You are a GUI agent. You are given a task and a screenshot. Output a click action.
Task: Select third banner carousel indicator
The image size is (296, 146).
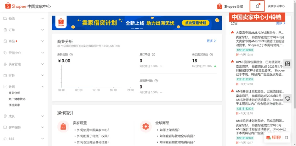click(141, 29)
